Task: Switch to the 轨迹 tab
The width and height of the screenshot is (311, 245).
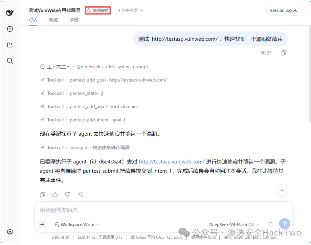Action: [x=53, y=20]
